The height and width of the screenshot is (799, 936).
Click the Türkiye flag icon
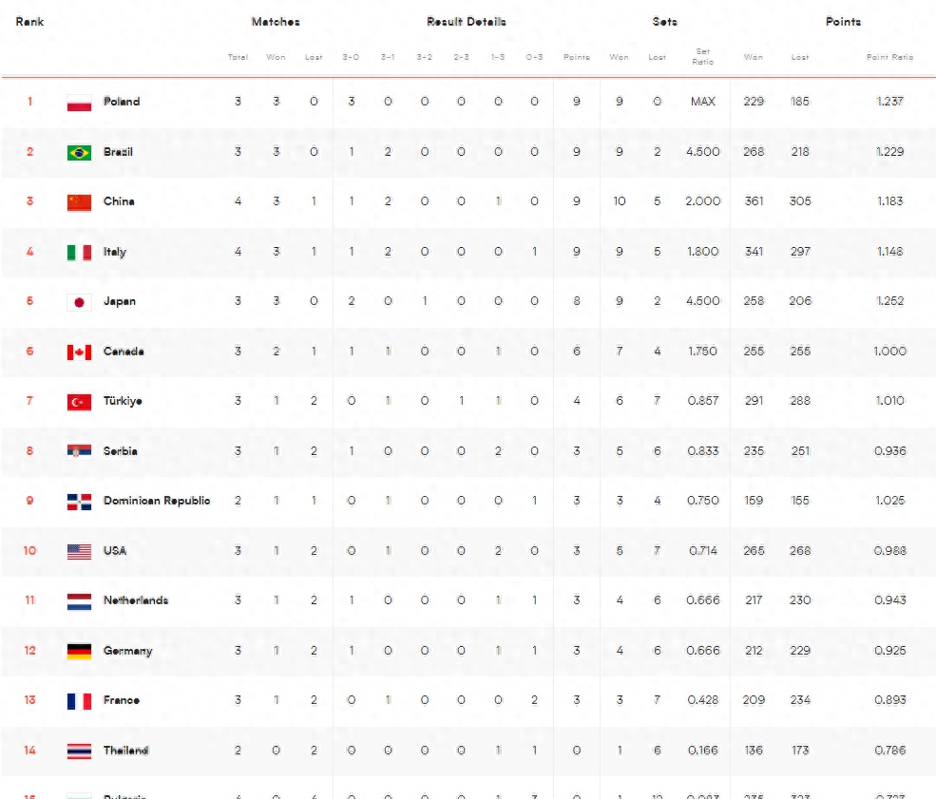pos(79,402)
